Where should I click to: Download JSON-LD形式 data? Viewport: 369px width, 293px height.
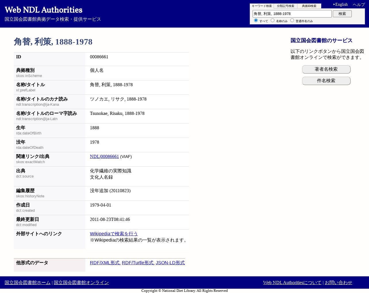tap(170, 263)
